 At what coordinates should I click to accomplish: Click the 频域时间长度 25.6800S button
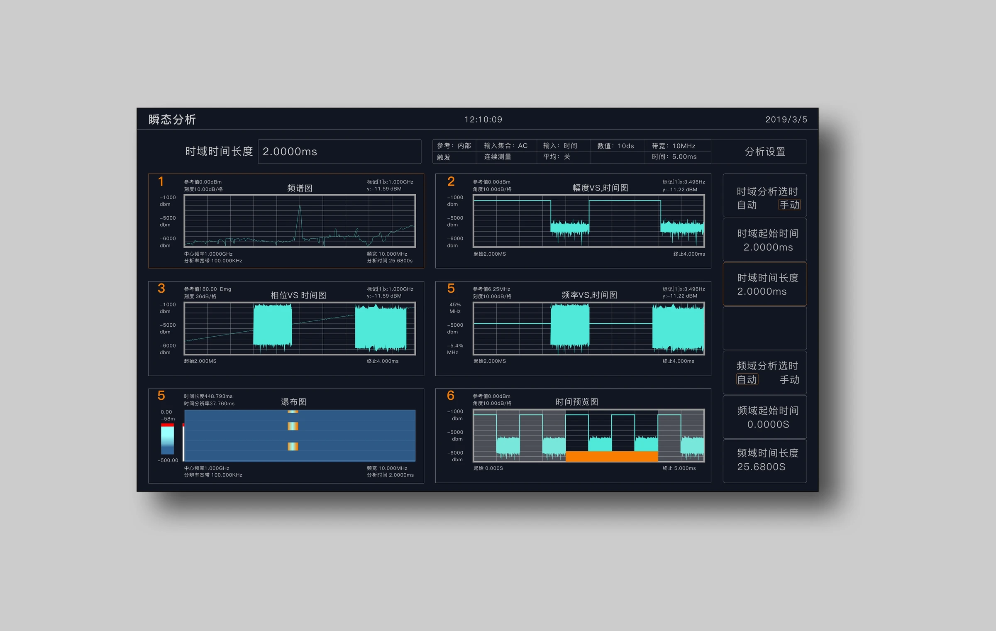coord(765,461)
